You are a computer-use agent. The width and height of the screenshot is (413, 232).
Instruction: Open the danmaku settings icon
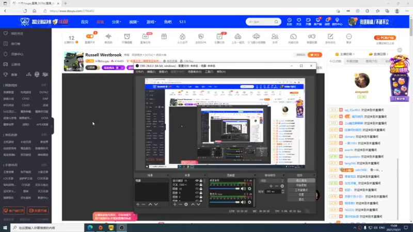(312, 37)
